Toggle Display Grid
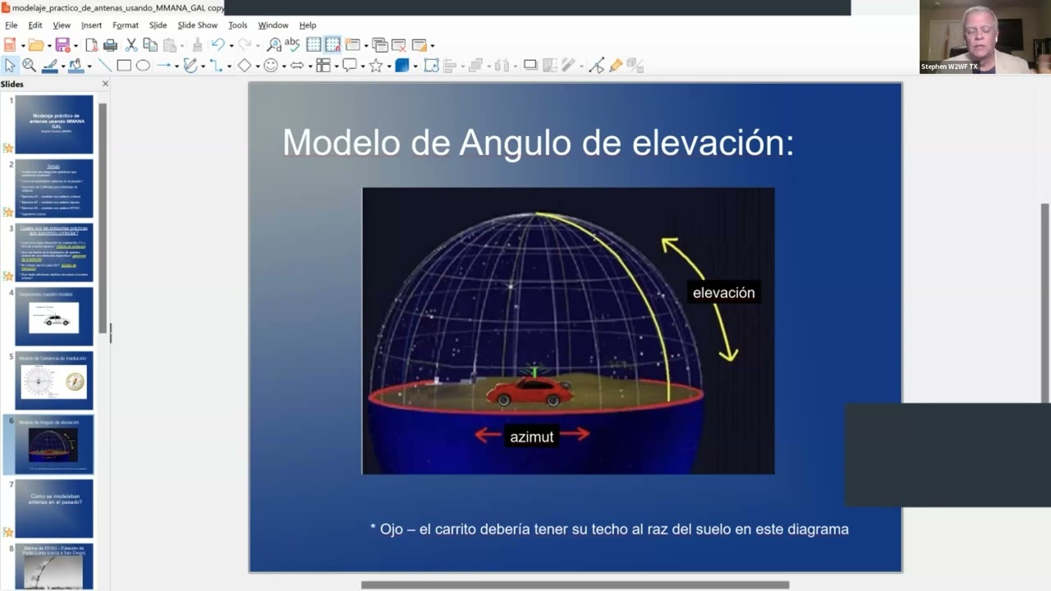The image size is (1051, 591). coord(314,45)
